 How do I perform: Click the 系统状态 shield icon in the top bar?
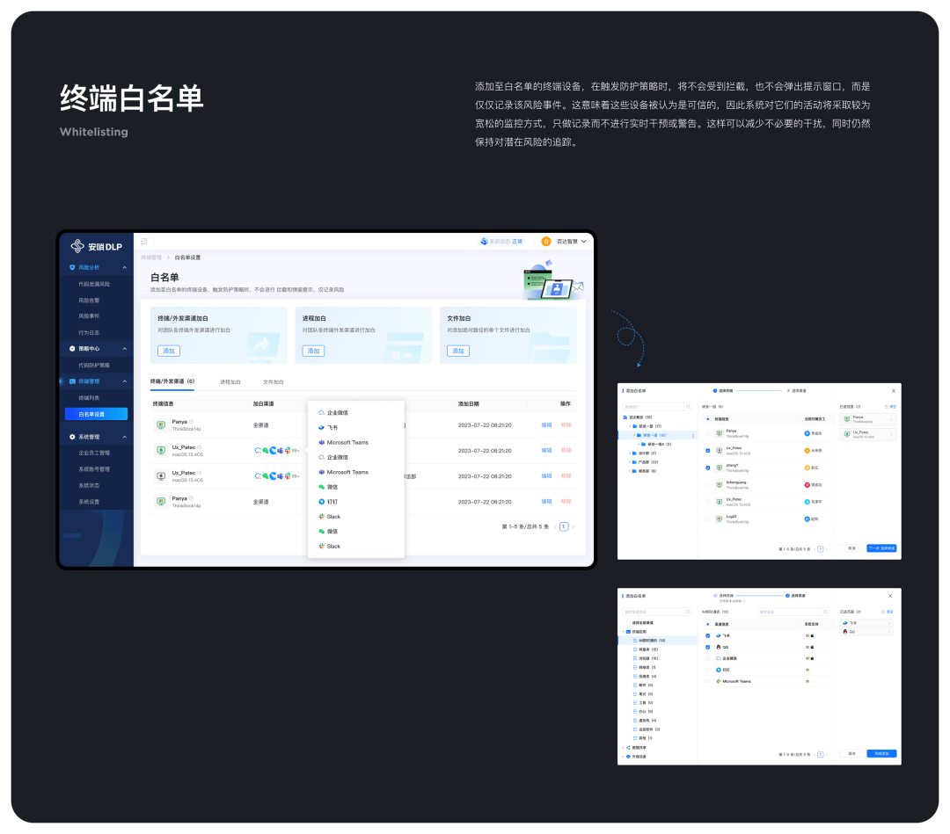(483, 241)
